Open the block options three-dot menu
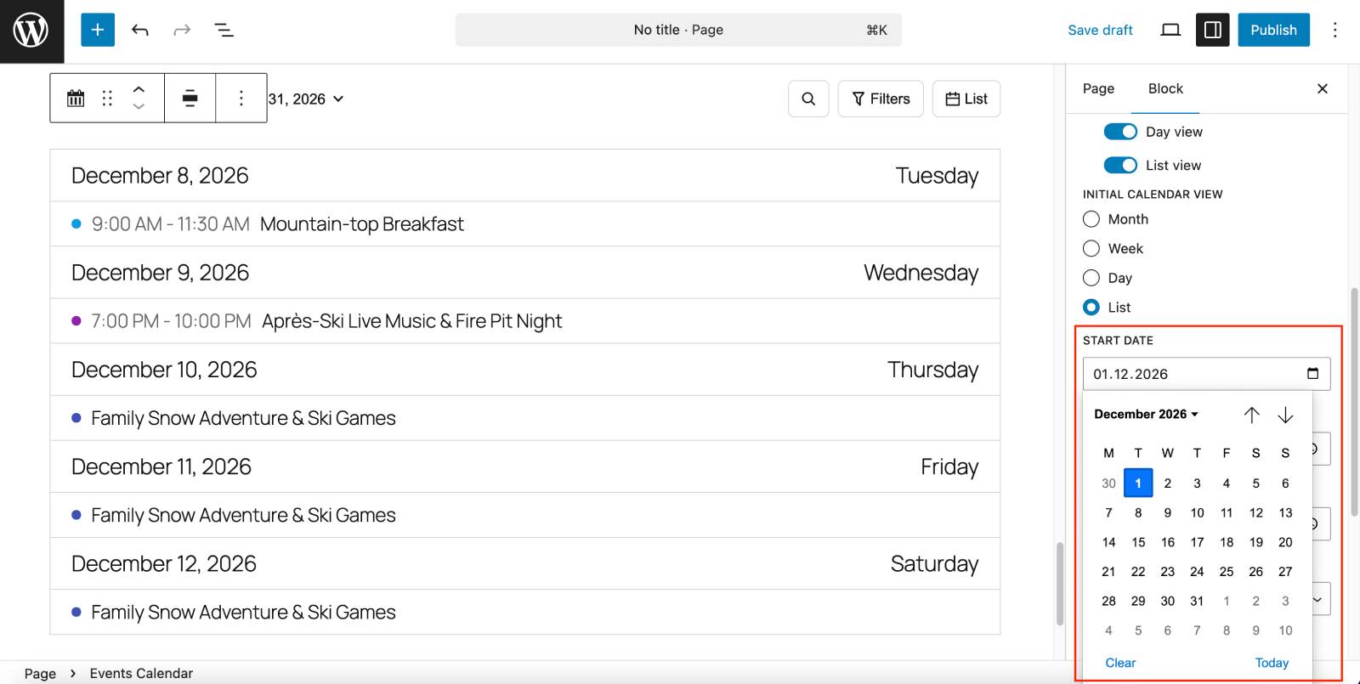The height and width of the screenshot is (684, 1360). pos(241,99)
